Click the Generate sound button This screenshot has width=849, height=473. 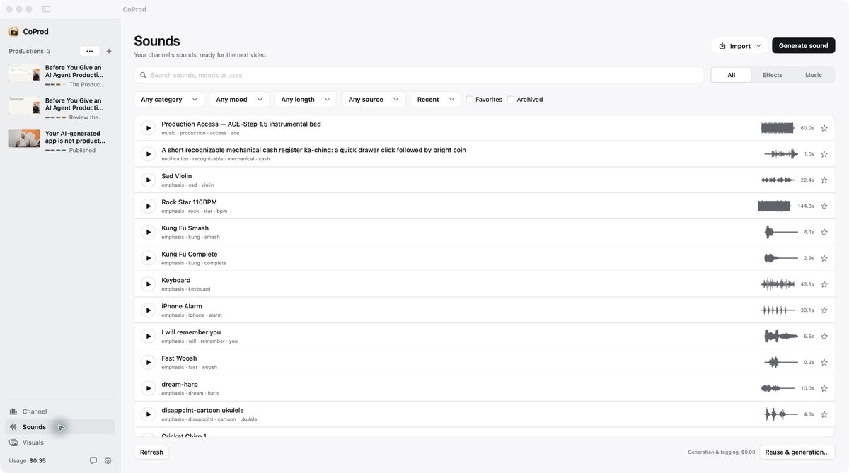coord(804,46)
